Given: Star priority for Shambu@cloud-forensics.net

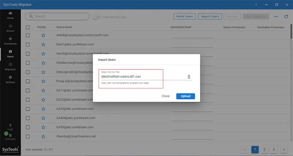Looking at the screenshot, I should tap(43, 136).
